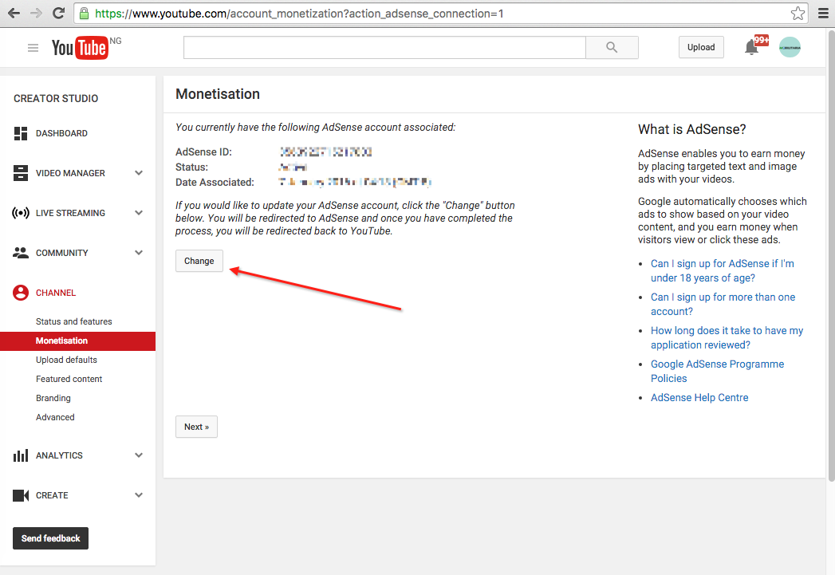Open the account avatar menu
835x575 pixels.
click(x=790, y=47)
